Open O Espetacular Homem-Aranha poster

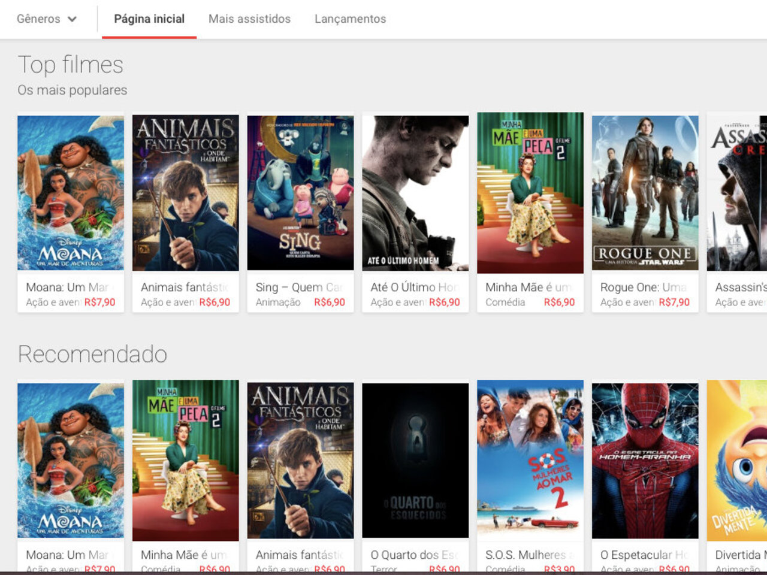tap(645, 461)
